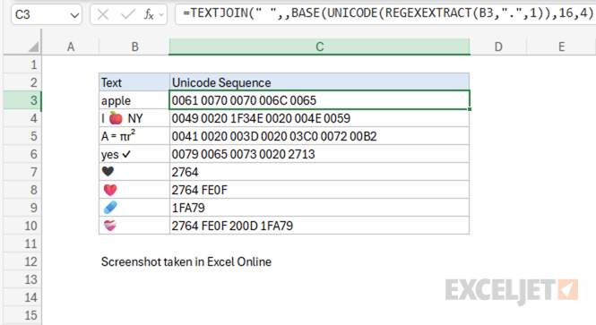
Task: Select row 1 header
Action: pos(22,64)
